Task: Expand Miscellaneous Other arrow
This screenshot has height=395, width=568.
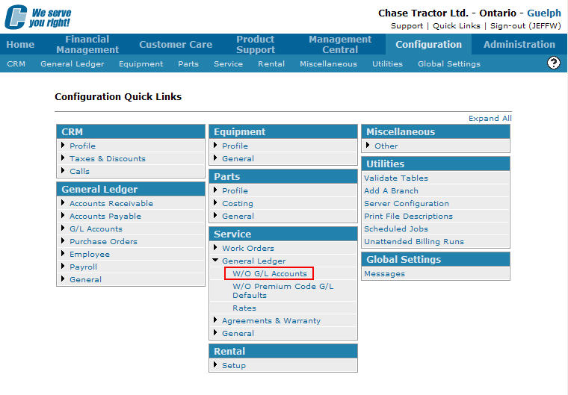Action: (x=368, y=145)
